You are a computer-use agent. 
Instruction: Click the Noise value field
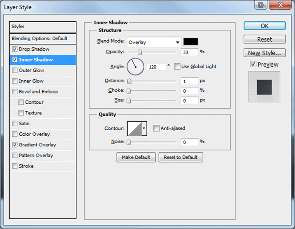tap(189, 142)
